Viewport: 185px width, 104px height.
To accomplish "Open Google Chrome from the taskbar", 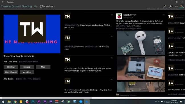I will pos(15,101).
